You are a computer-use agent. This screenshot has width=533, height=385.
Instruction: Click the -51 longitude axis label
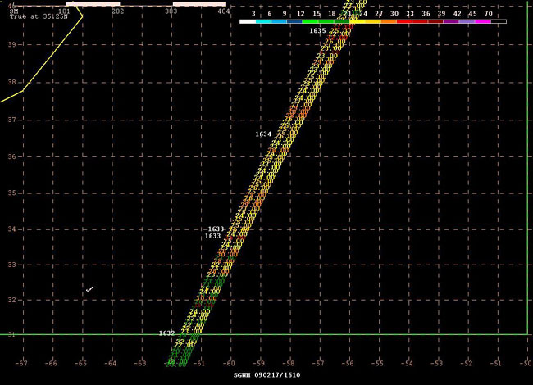(496, 363)
